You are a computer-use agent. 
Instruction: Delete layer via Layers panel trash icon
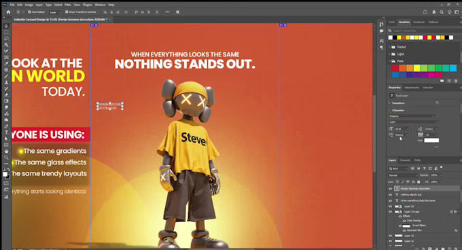point(456,249)
